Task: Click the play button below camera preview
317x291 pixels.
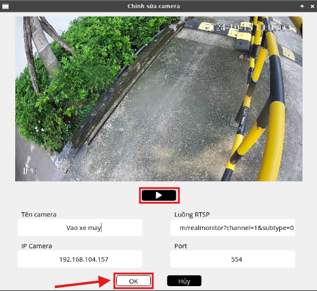Action: click(159, 195)
